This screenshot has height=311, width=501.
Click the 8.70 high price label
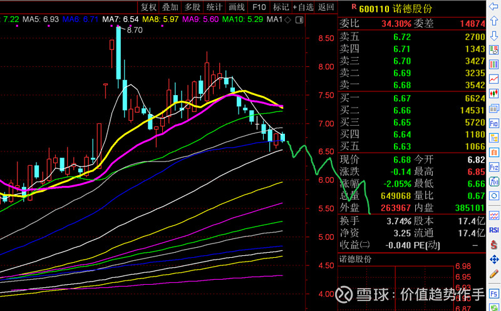135,30
